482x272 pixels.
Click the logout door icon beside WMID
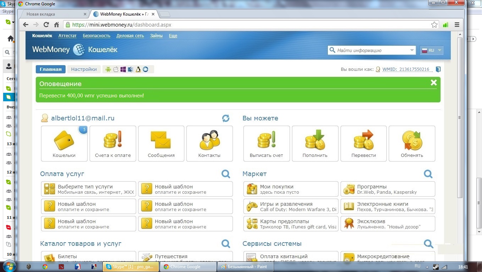[438, 69]
